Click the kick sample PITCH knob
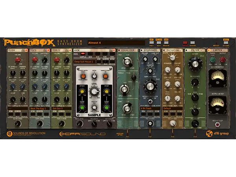This screenshot has height=177, width=236. pos(94,76)
